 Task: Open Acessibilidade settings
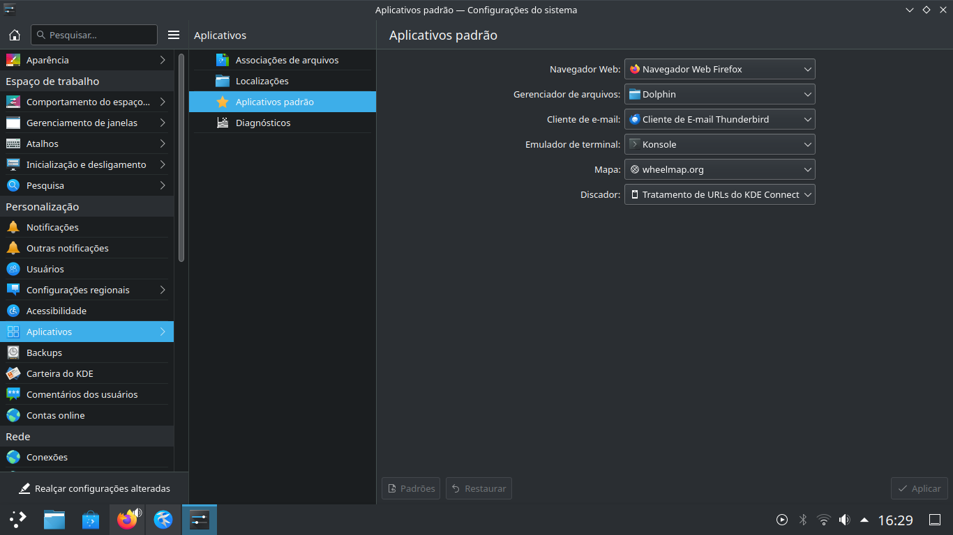tap(57, 311)
